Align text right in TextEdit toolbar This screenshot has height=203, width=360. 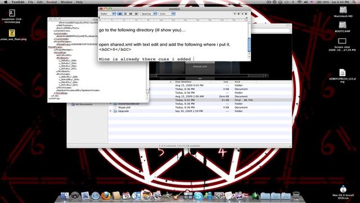(136, 14)
